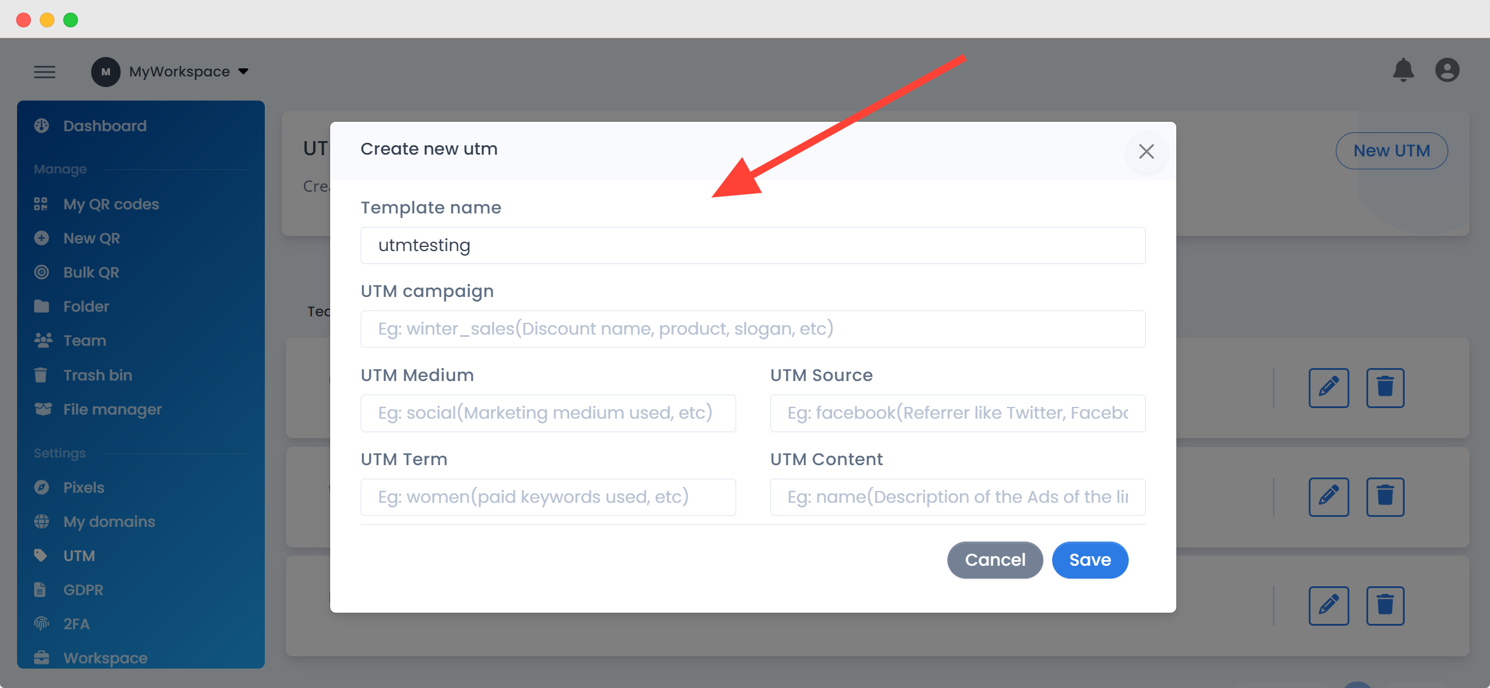
Task: Open Bulk QR via its target icon
Action: (x=42, y=272)
